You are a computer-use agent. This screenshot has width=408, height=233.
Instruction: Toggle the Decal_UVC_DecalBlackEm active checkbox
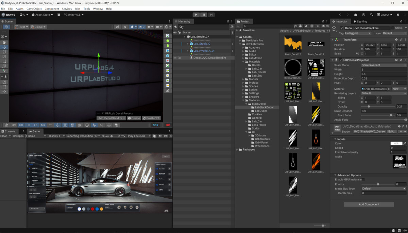[x=342, y=28]
